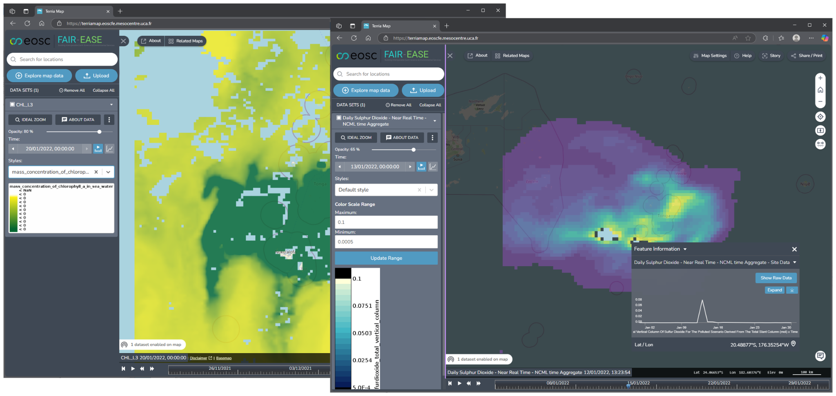Open the Disclaimer link below the chlorophyll map
The width and height of the screenshot is (836, 396).
(x=200, y=358)
